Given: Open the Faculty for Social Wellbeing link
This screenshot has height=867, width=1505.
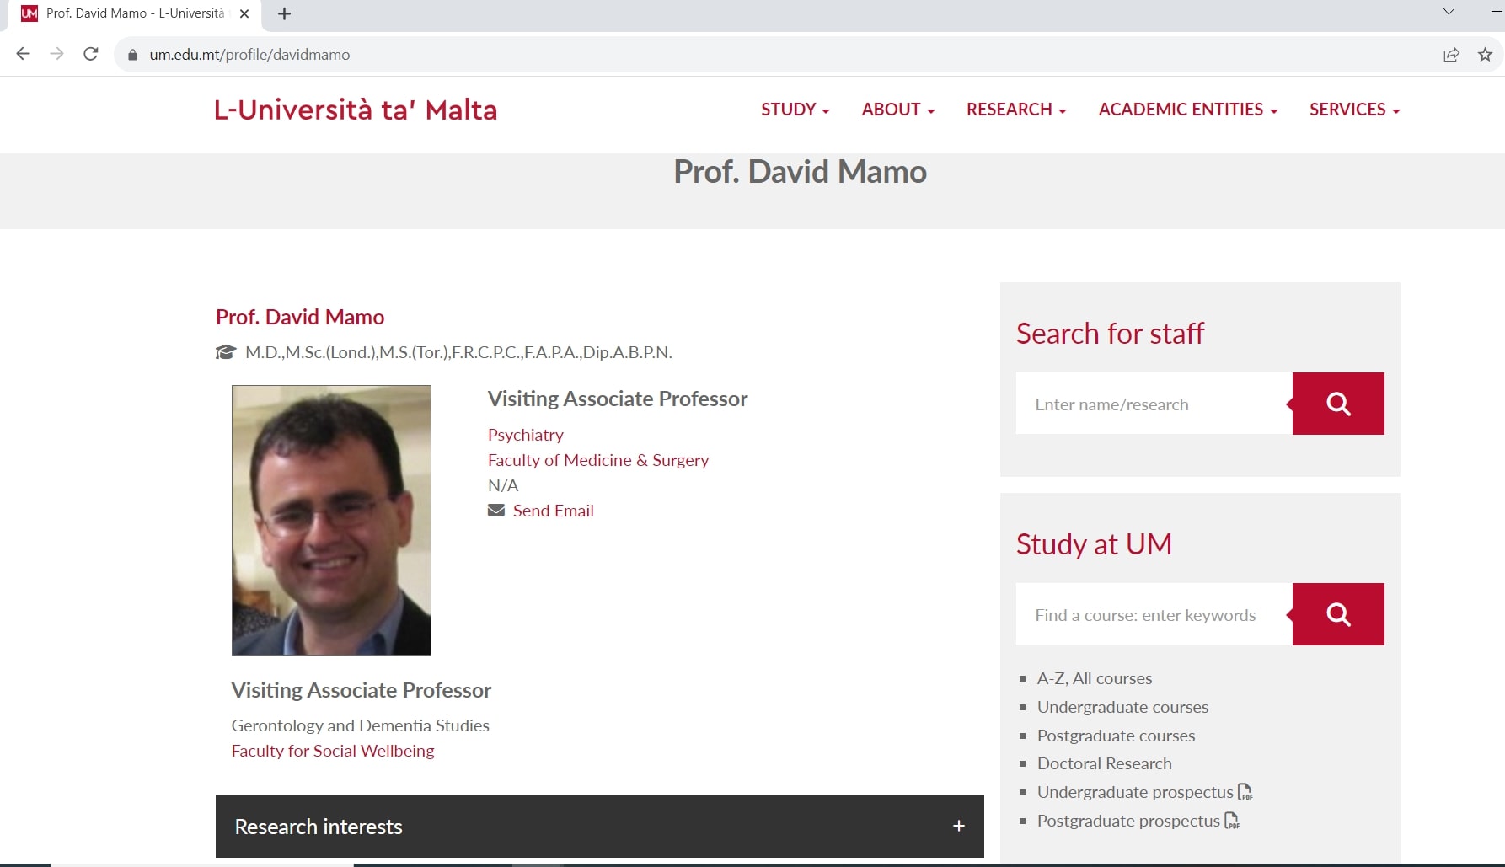Looking at the screenshot, I should [333, 751].
